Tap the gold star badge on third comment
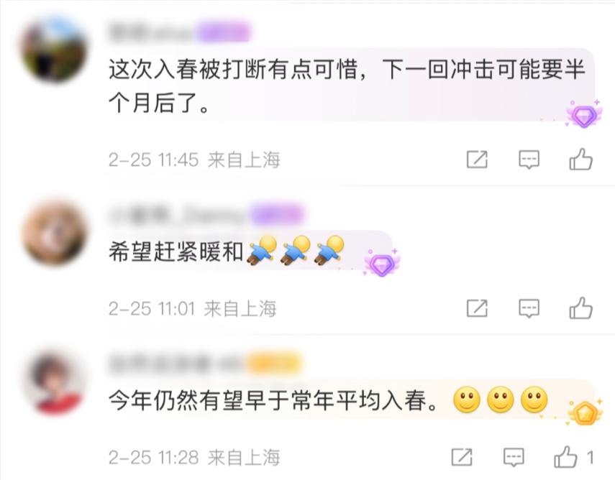Viewport: 615px width, 480px height. click(584, 412)
